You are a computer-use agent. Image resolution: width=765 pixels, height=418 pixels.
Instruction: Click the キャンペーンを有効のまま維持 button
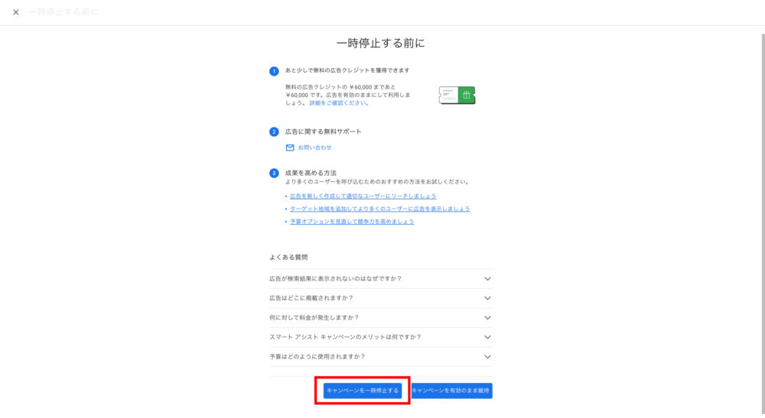coord(452,390)
